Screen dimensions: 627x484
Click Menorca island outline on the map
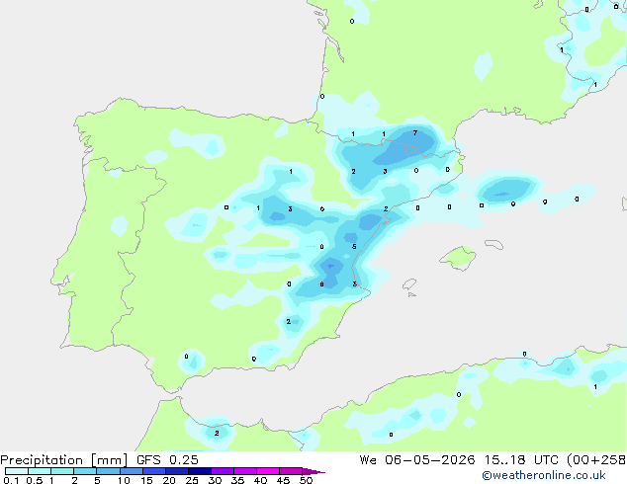[493, 244]
